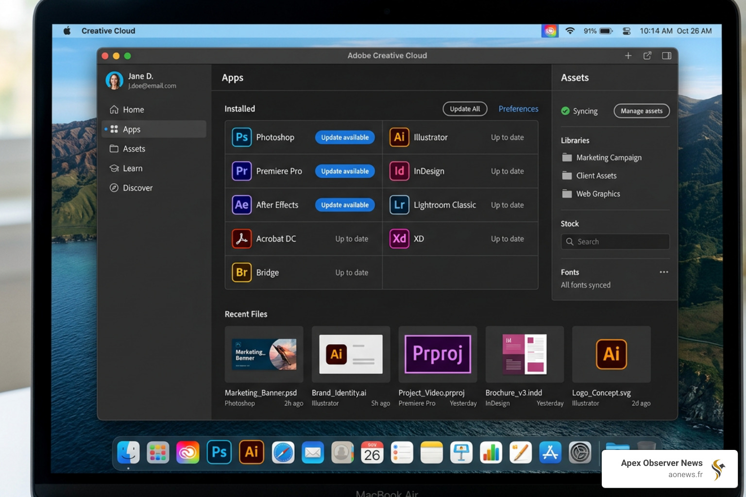Open the Fonts options menu
Viewport: 746px width, 497px height.
pos(664,272)
